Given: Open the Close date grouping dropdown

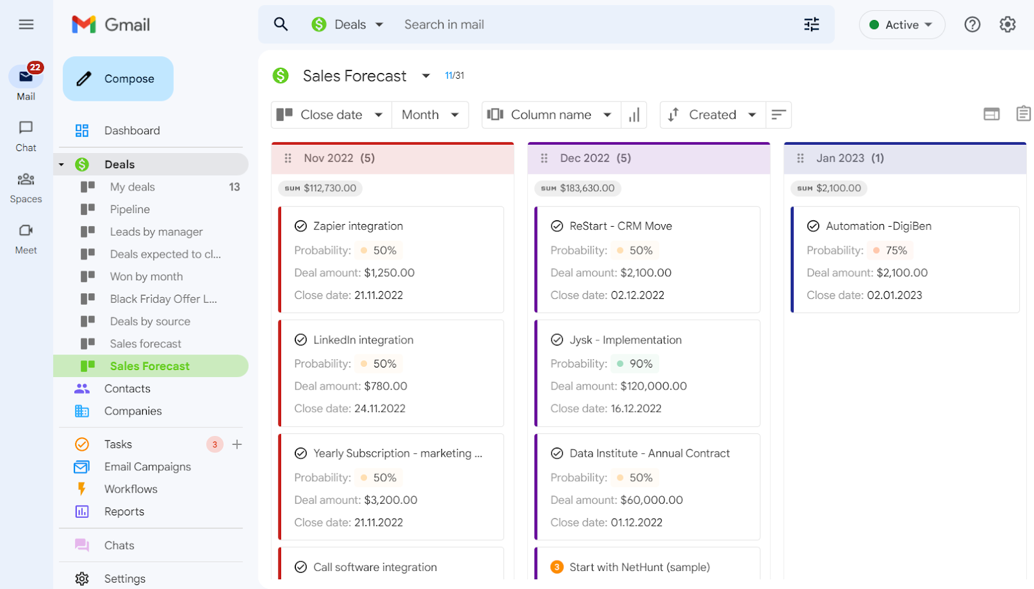Looking at the screenshot, I should click(332, 115).
